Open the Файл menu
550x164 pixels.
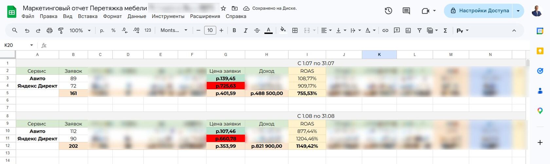point(28,16)
